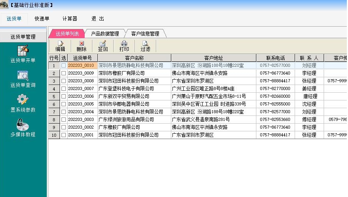Check the box for order 202203_0004
The width and height of the screenshot is (348, 197).
(x=63, y=112)
